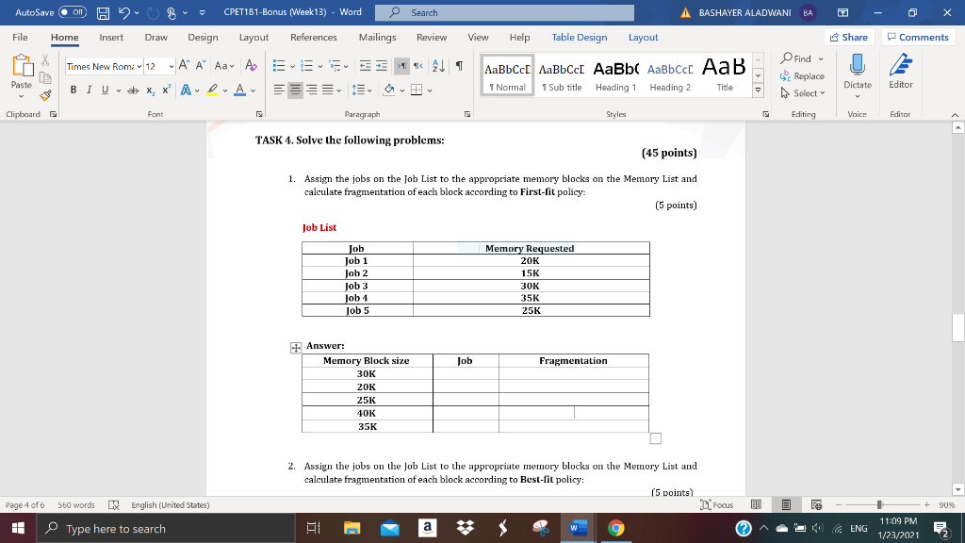Viewport: 965px width, 543px height.
Task: Select the Format Painter icon
Action: (x=44, y=93)
